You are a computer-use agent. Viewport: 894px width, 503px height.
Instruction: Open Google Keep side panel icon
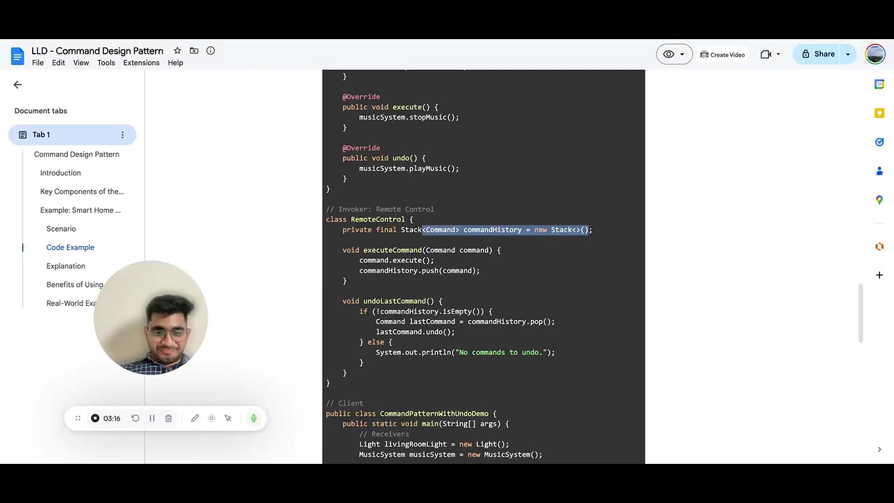[879, 113]
